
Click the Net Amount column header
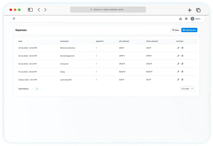[124, 41]
